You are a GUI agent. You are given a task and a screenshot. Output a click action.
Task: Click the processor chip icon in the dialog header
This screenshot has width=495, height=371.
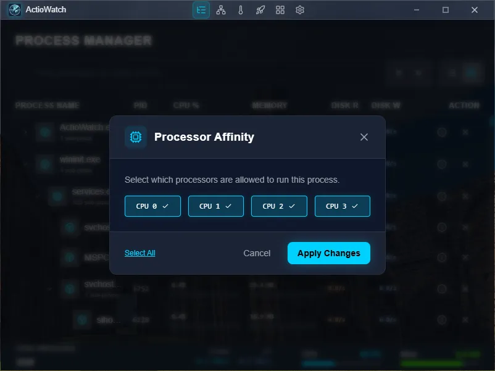point(136,137)
